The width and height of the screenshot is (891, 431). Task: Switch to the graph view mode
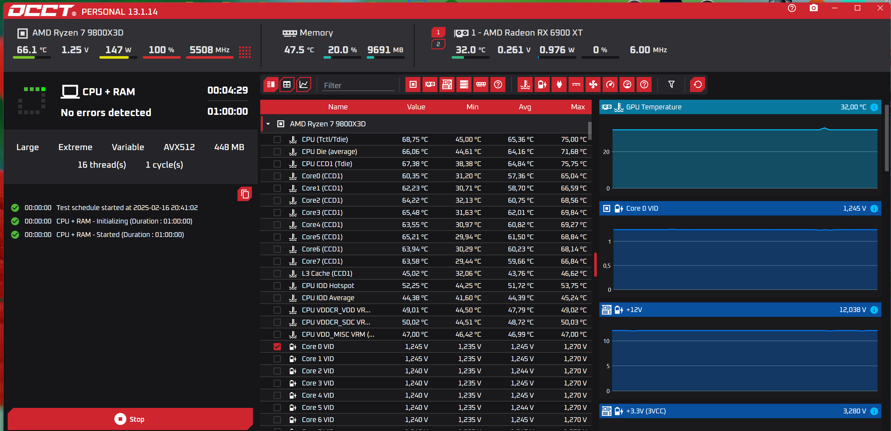pos(303,84)
